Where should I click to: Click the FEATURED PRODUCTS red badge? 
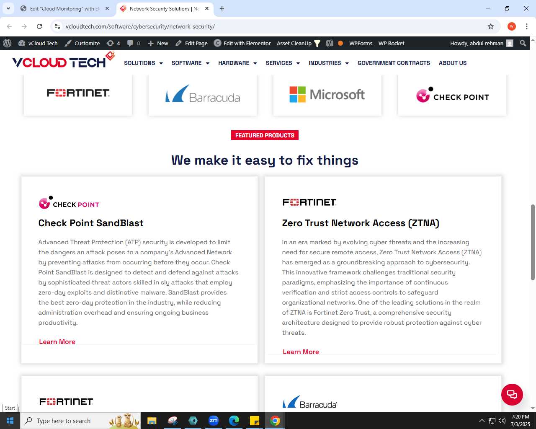pyautogui.click(x=265, y=135)
